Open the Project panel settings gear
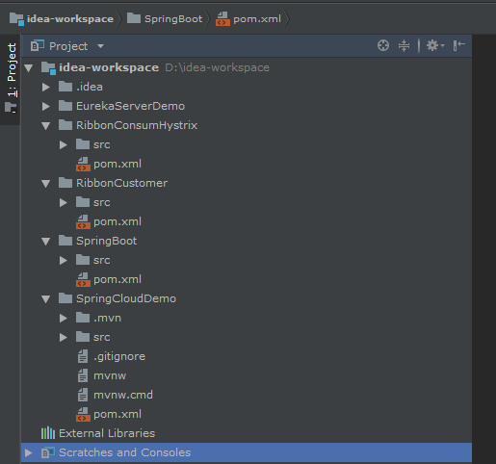Screen dimensions: 496x464 (x=434, y=45)
